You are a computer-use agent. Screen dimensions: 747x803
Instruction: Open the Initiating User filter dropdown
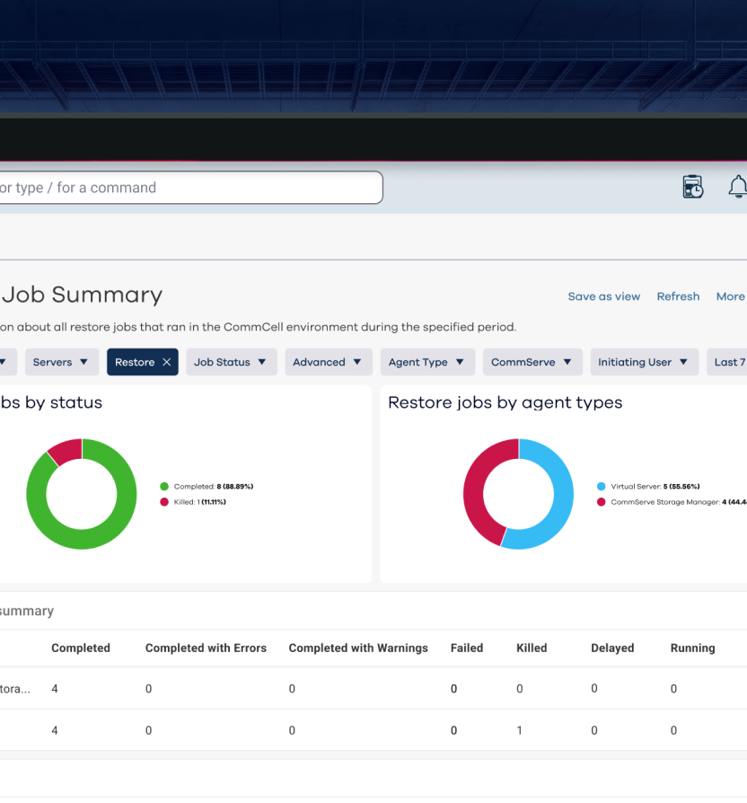point(643,362)
